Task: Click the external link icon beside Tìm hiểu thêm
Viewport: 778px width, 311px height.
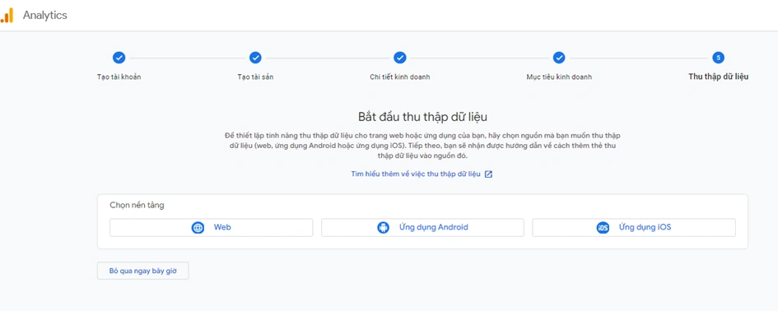Action: point(489,174)
